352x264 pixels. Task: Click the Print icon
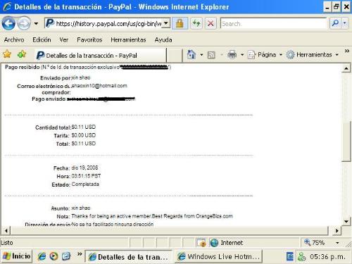pos(232,55)
